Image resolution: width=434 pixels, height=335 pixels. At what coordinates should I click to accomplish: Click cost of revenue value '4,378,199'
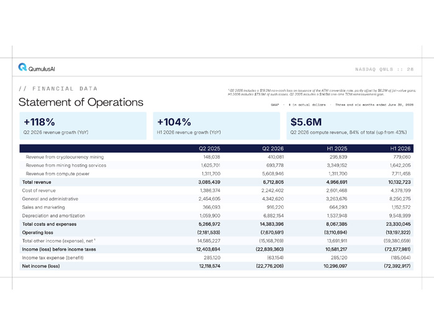(x=401, y=190)
